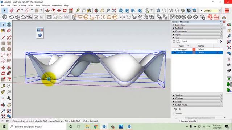Toggle visibility eye of Untagged tag
The width and height of the screenshot is (232, 130).
(175, 49)
